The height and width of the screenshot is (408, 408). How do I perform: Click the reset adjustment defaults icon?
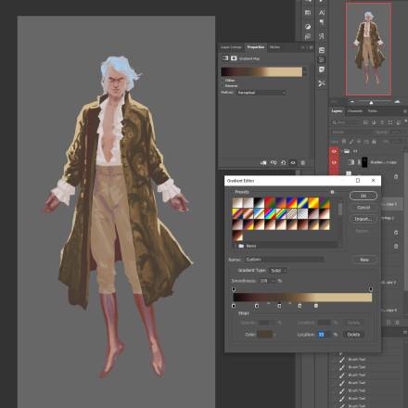click(x=283, y=162)
